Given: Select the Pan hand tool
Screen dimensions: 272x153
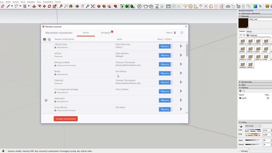Looking at the screenshot, I should click(x=82, y=6).
